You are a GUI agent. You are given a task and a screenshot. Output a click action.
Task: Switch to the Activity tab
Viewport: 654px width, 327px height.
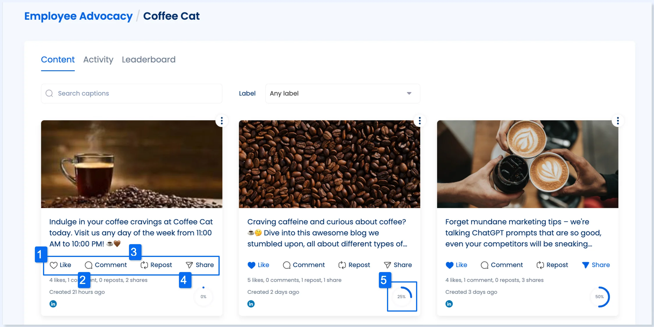tap(98, 60)
